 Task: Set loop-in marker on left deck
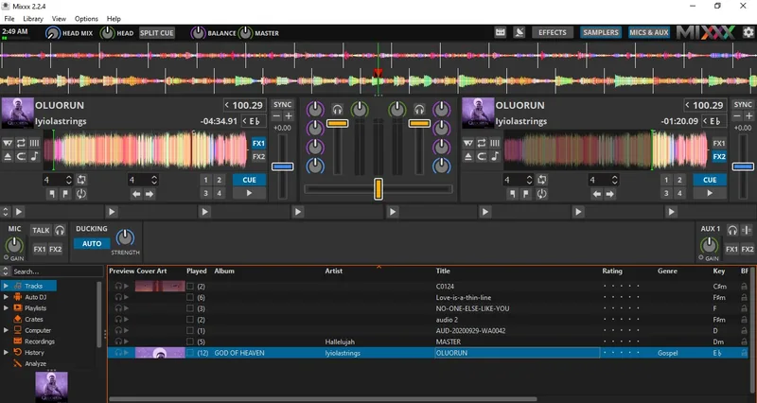coord(52,194)
